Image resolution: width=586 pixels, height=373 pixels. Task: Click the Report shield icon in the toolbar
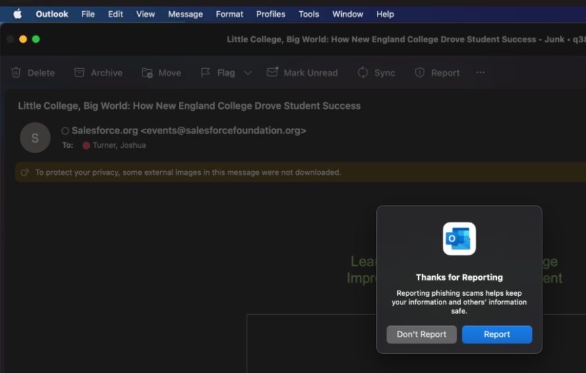(420, 73)
